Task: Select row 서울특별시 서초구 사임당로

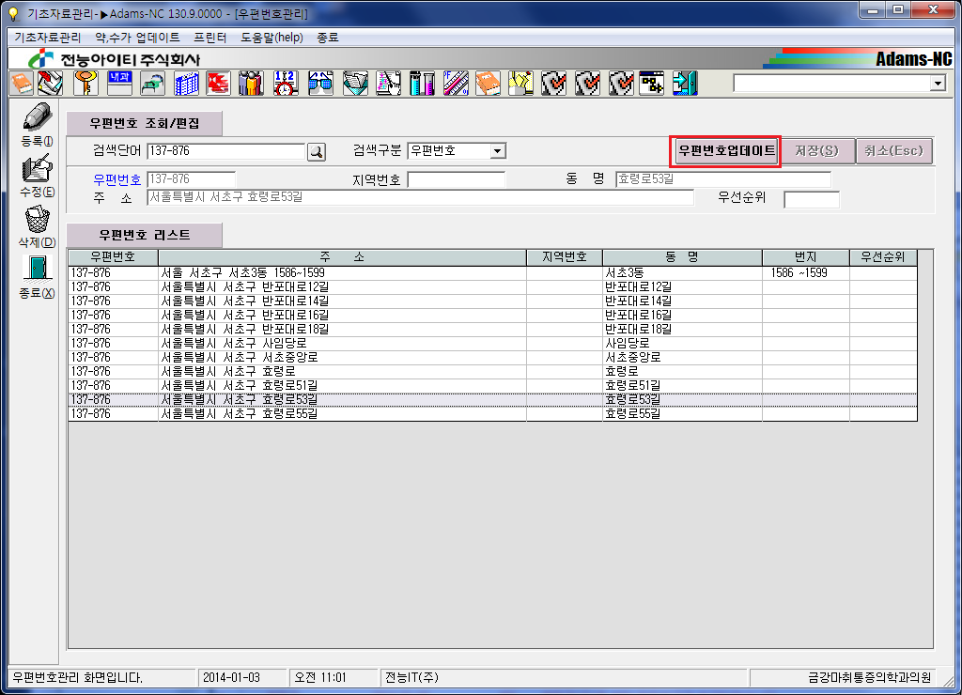Action: point(492,344)
